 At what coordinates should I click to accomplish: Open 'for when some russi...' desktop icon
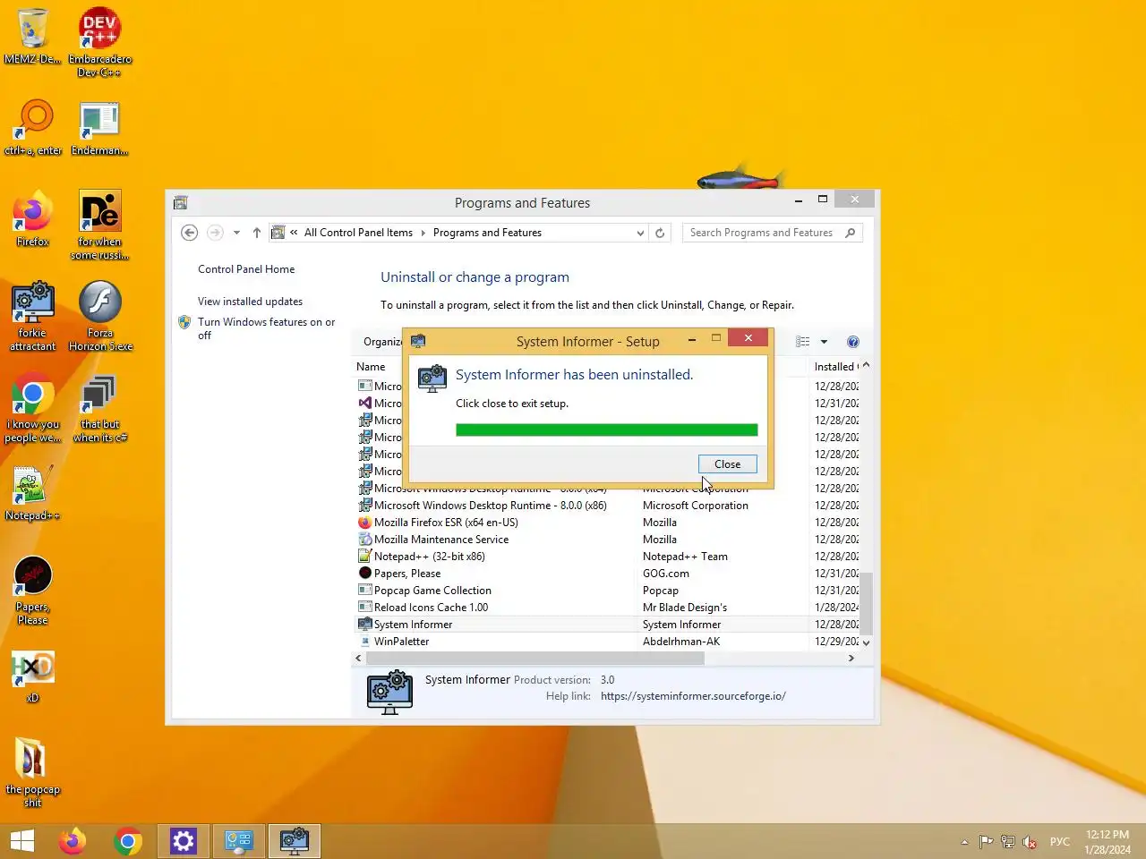point(99,225)
